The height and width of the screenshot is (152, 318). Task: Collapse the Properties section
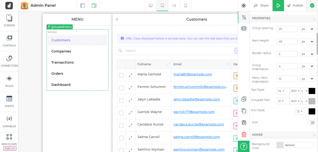click(314, 18)
